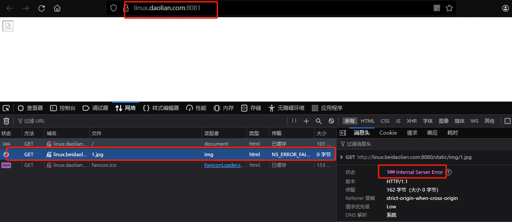Click the element picker icon in DevTools

point(6,108)
